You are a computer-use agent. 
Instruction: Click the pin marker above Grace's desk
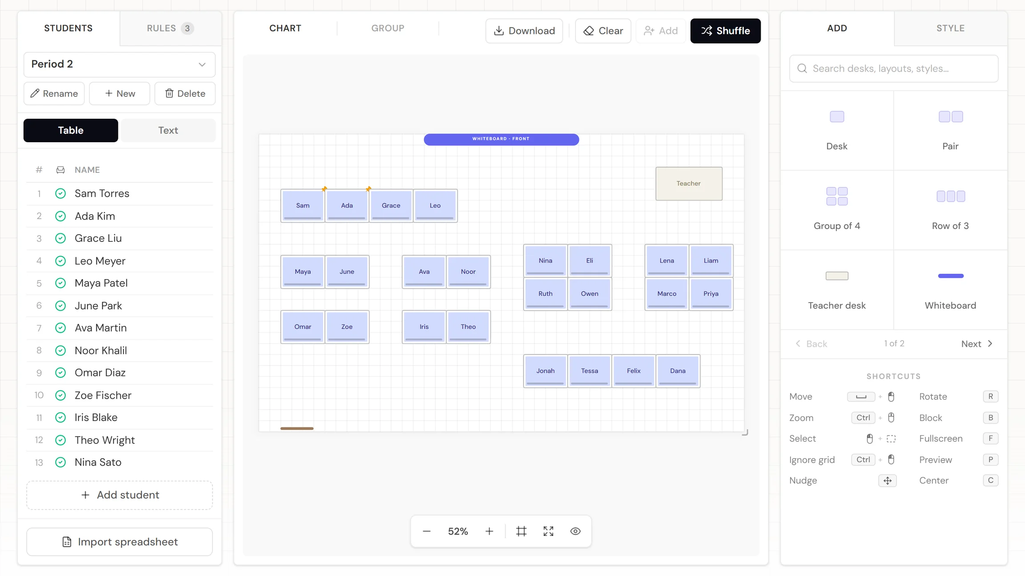coord(368,189)
